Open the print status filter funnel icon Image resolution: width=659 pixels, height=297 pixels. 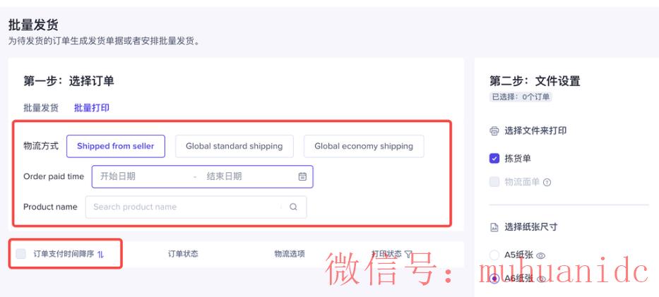pos(408,254)
